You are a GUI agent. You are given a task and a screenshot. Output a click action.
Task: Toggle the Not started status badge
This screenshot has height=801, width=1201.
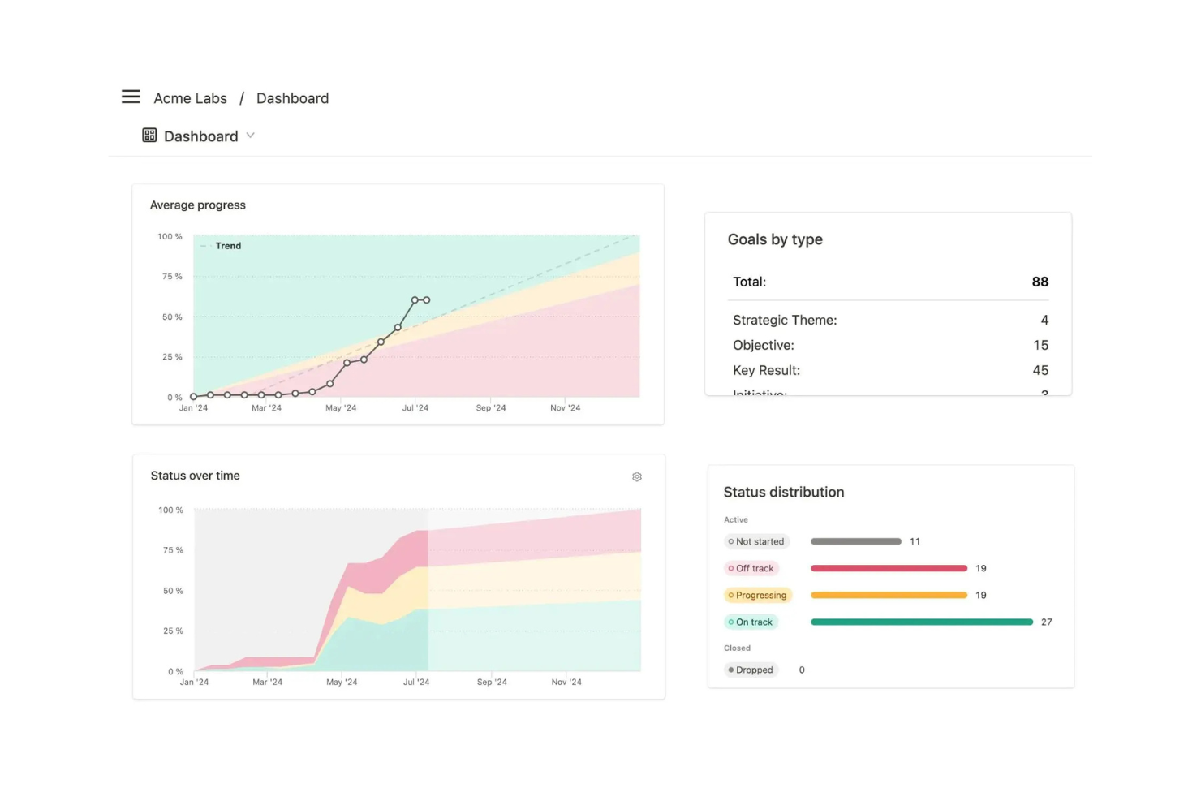[756, 541]
